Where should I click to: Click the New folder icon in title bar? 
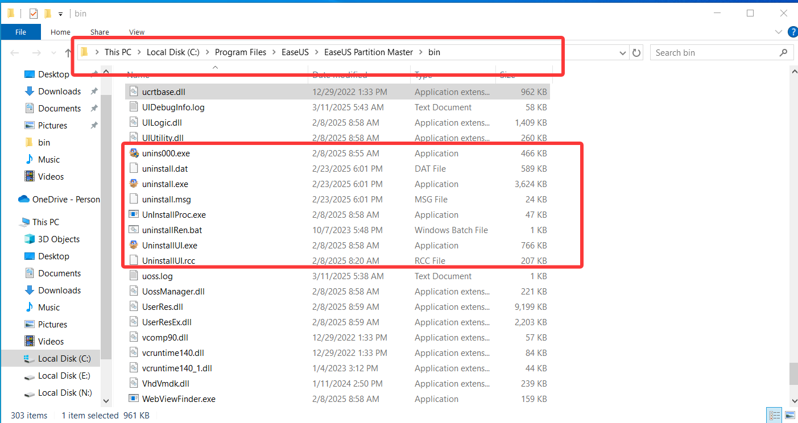point(48,14)
